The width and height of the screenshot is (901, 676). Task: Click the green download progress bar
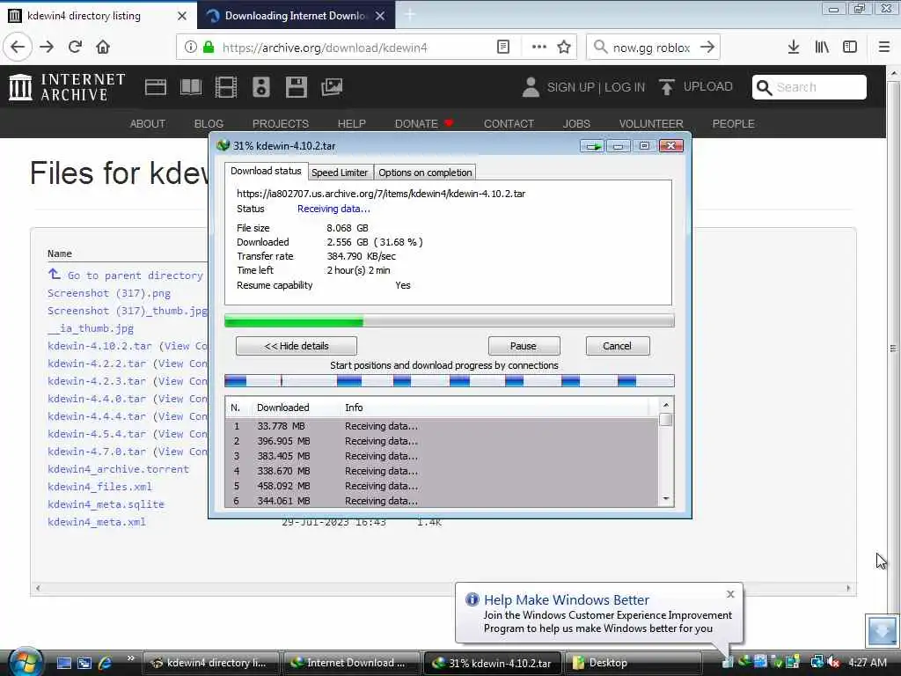point(450,321)
